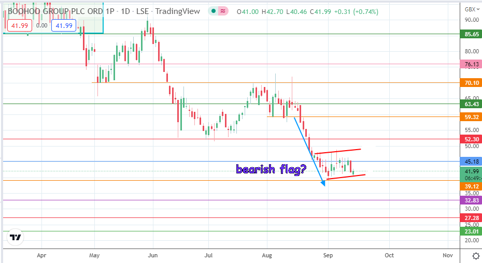Click the Apr label on time axis
482x263 pixels.
tap(41, 255)
